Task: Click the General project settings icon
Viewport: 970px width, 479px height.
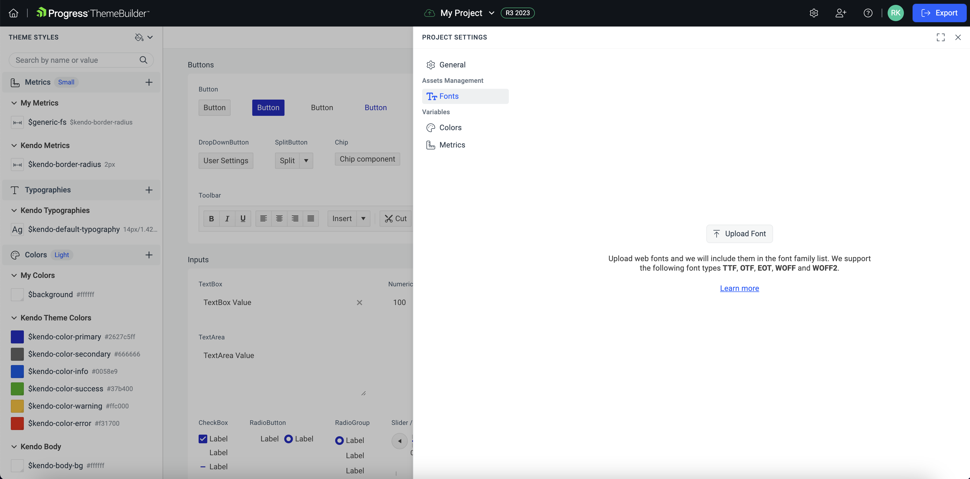Action: pyautogui.click(x=431, y=64)
